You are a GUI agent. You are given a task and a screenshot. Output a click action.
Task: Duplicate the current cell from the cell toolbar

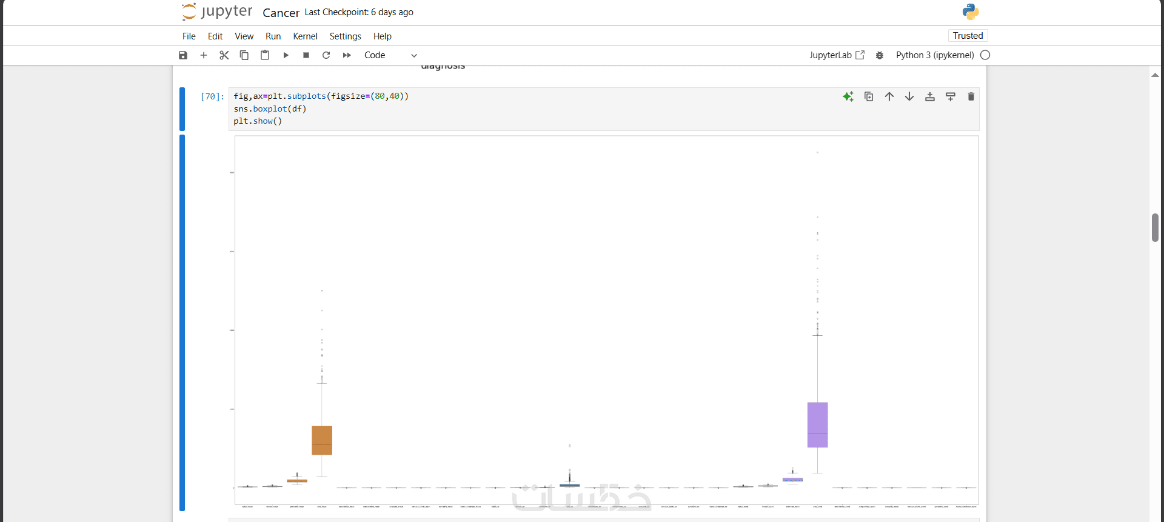click(x=869, y=96)
